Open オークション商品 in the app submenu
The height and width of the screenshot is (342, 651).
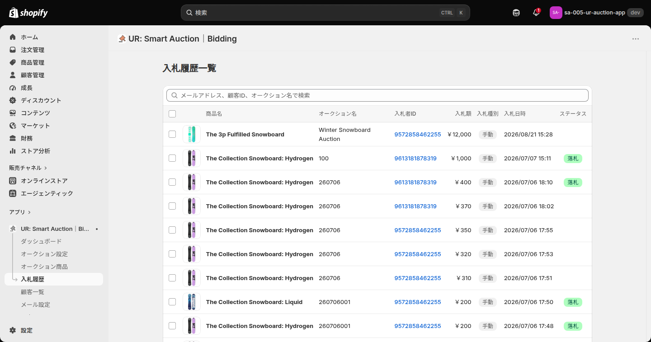coord(44,267)
